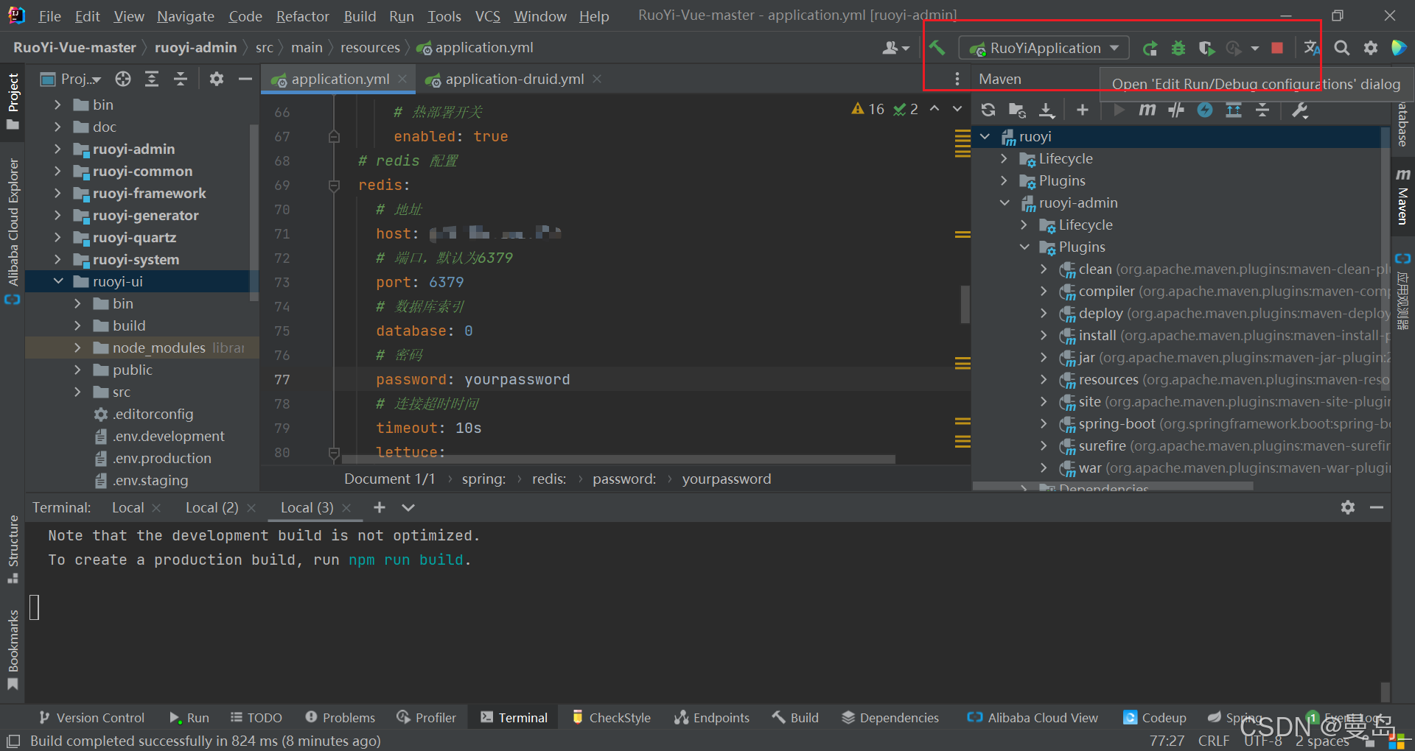The width and height of the screenshot is (1415, 751).
Task: Open the Refactor menu
Action: click(302, 16)
